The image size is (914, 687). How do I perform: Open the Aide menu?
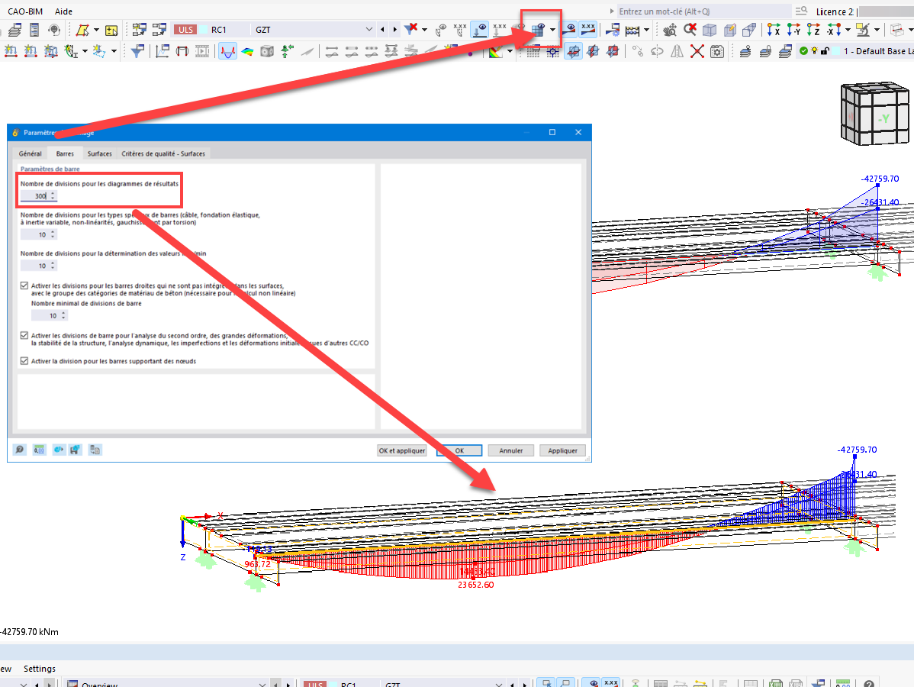pyautogui.click(x=63, y=11)
